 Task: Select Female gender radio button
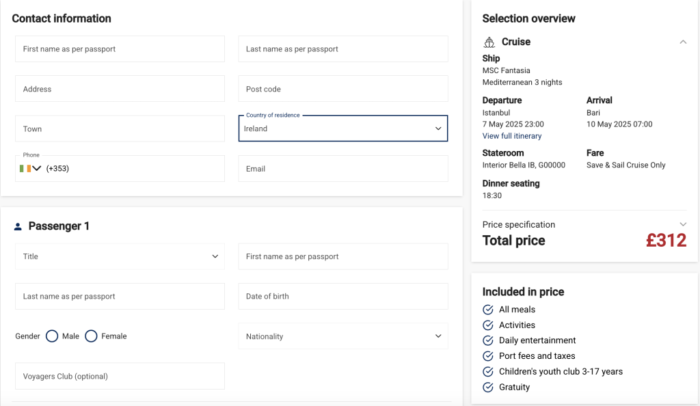[x=91, y=336]
